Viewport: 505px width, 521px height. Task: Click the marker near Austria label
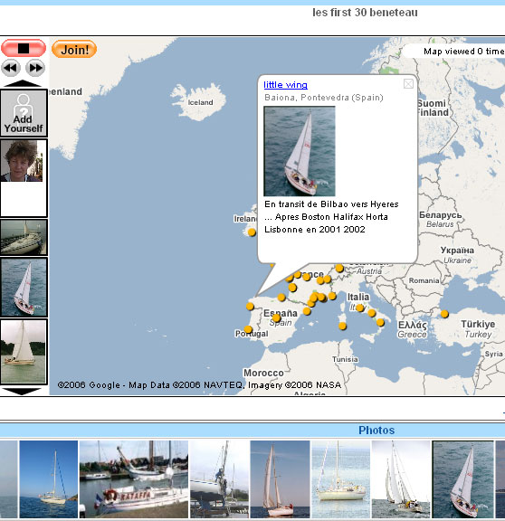pos(339,268)
